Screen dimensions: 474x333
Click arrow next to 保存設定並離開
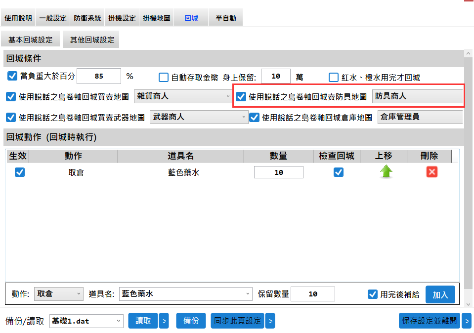467,321
